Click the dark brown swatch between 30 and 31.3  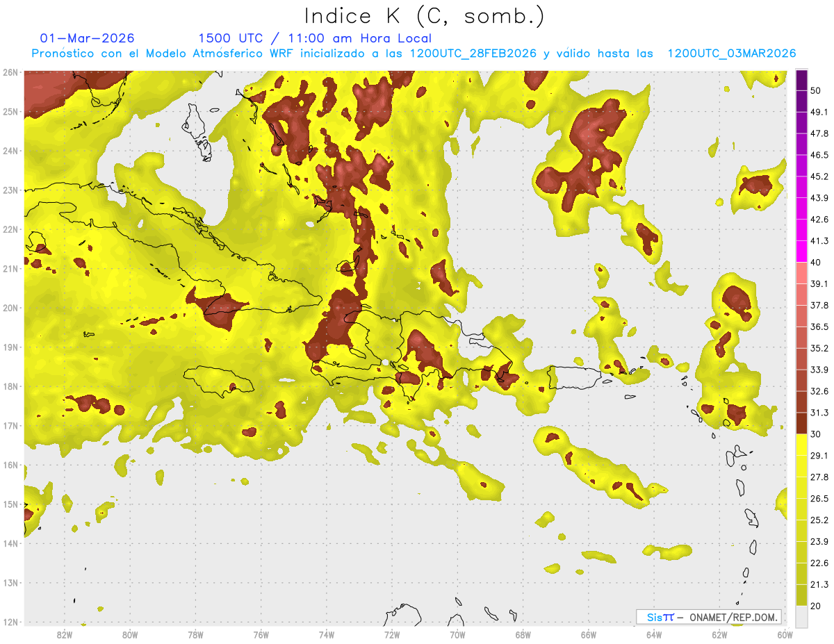click(801, 423)
